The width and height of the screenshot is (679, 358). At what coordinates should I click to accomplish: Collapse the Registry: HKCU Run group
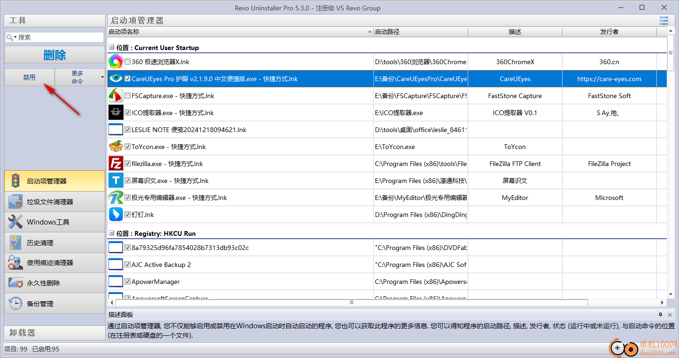point(112,233)
